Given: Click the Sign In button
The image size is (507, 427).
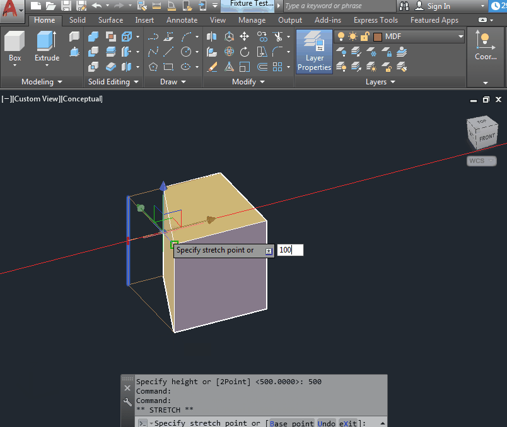Looking at the screenshot, I should pyautogui.click(x=433, y=6).
